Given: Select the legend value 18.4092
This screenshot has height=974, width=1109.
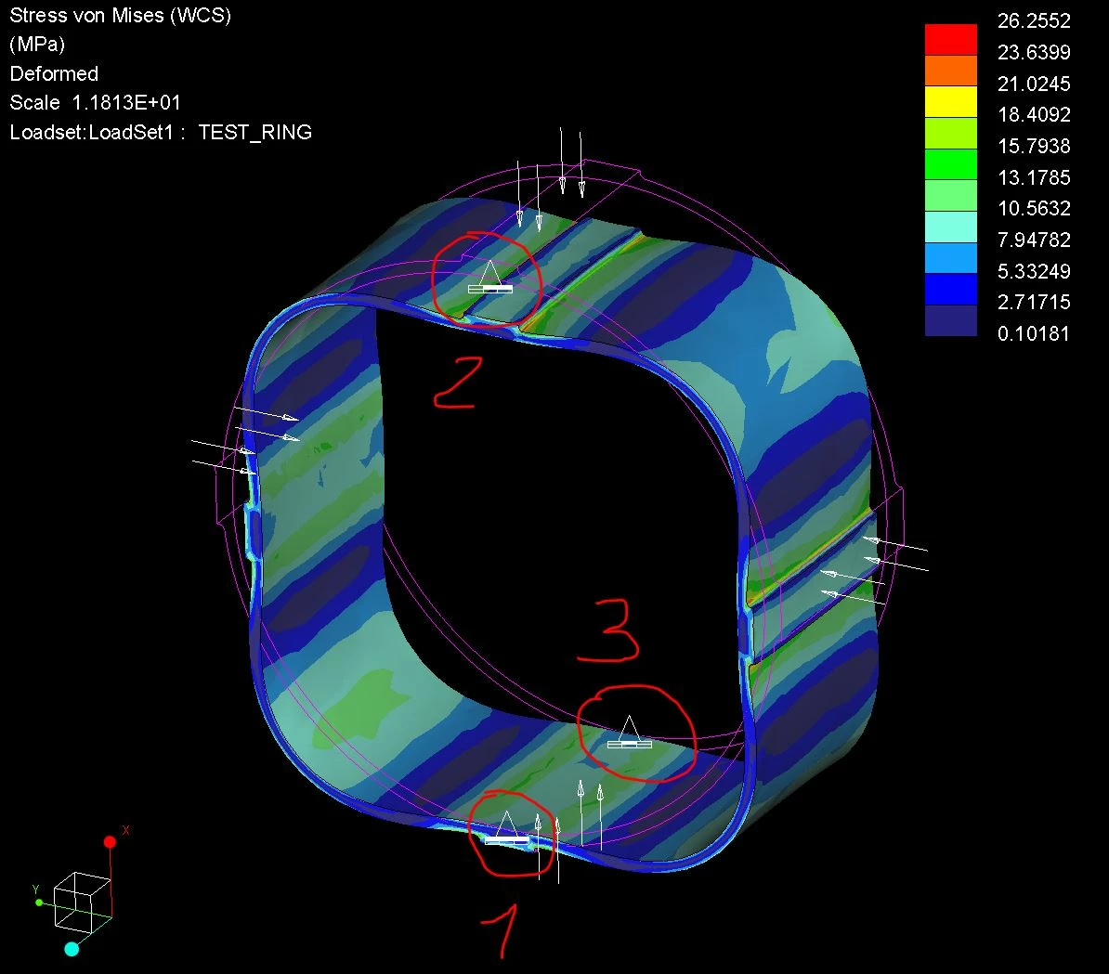Looking at the screenshot, I should [1034, 114].
